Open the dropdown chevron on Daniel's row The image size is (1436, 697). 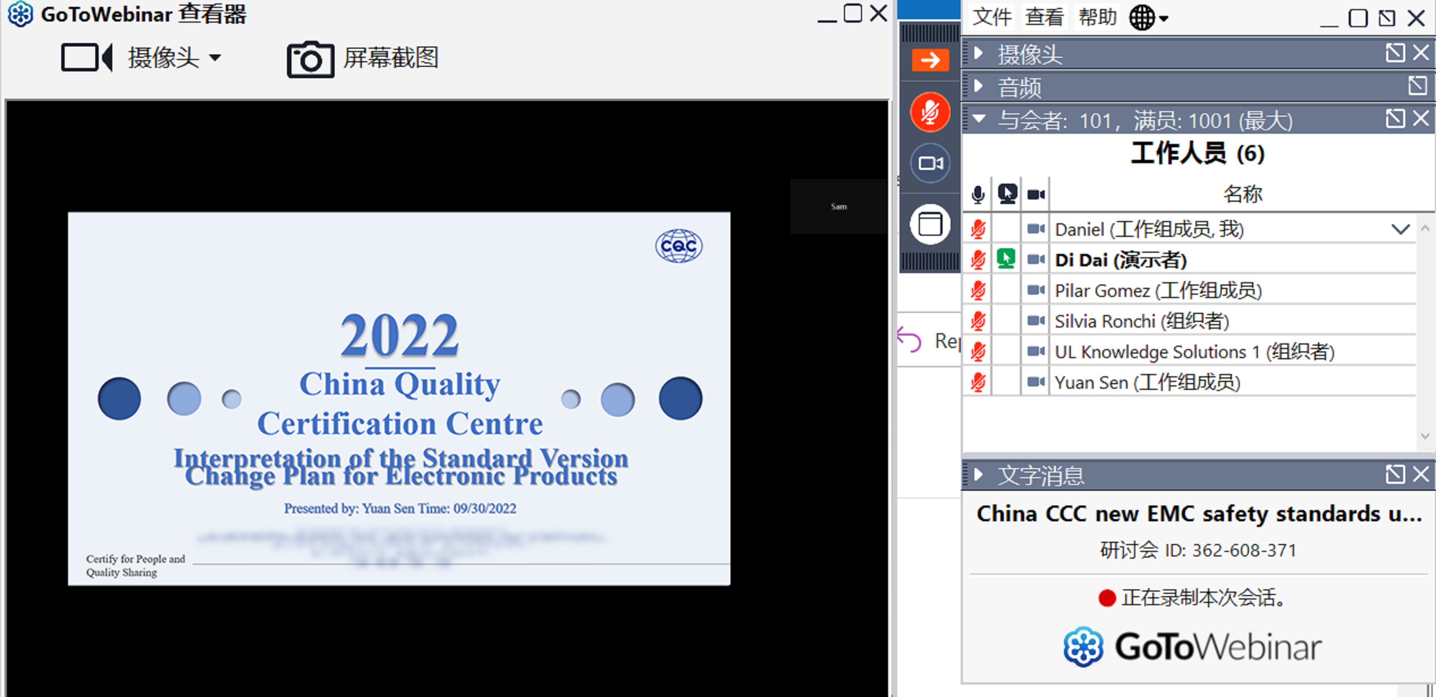pos(1400,229)
